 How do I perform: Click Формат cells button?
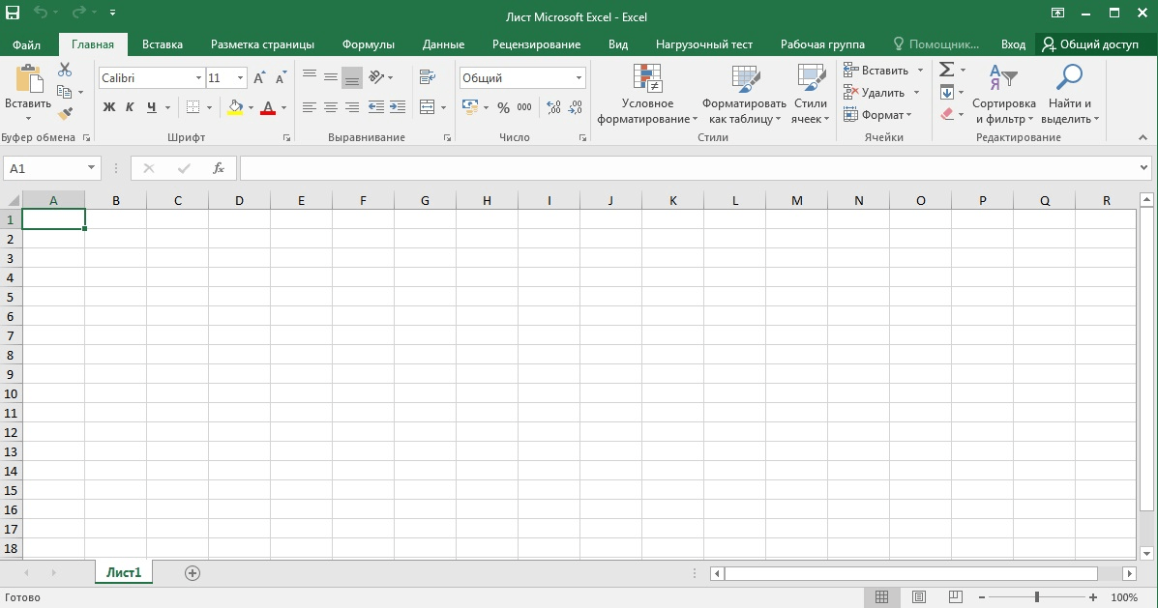tap(878, 114)
